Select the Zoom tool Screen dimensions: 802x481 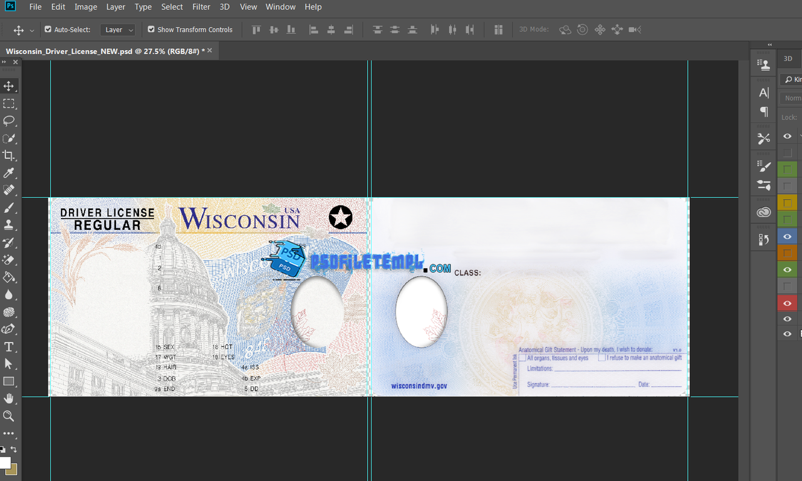coord(9,416)
